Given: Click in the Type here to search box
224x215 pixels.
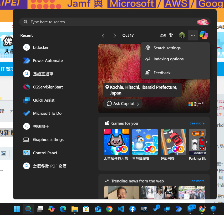Looking at the screenshot, I should [x=115, y=22].
